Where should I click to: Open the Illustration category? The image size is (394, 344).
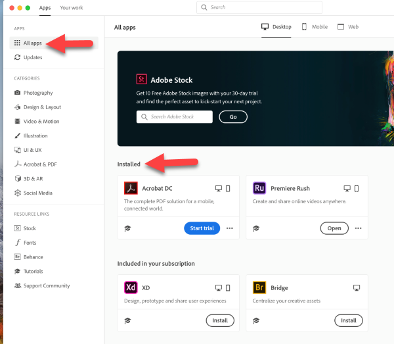pos(35,136)
